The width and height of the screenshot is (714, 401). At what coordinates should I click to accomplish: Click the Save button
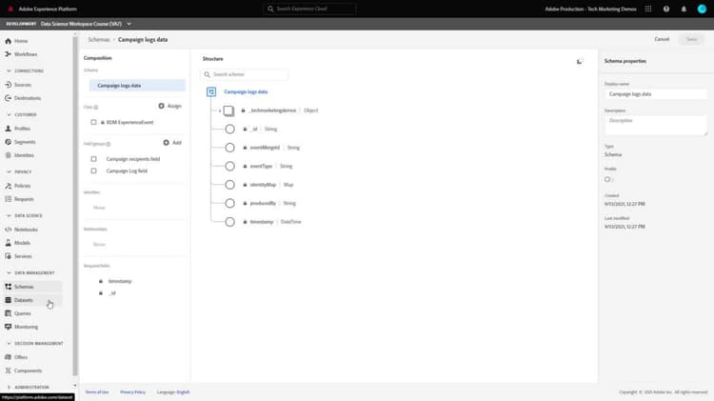[692, 39]
